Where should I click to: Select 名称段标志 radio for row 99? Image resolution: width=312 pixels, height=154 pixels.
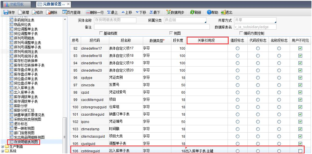tap(279, 100)
